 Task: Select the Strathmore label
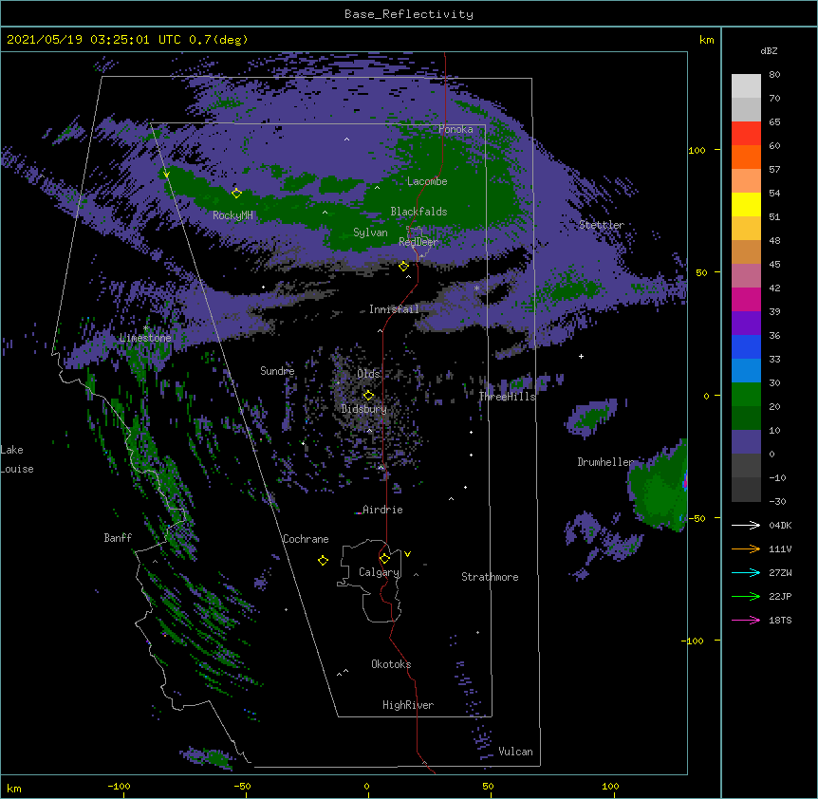coord(490,577)
